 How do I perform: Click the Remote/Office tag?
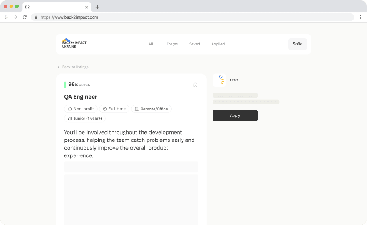pyautogui.click(x=151, y=109)
